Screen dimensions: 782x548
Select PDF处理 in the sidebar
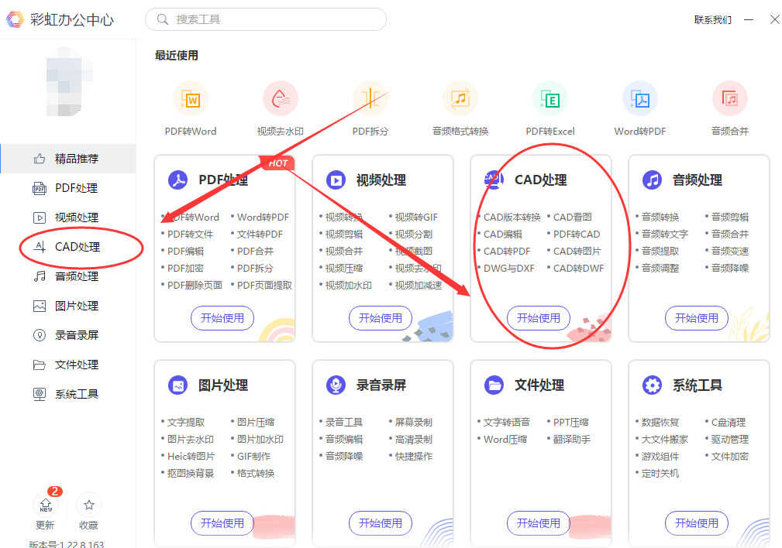click(68, 188)
